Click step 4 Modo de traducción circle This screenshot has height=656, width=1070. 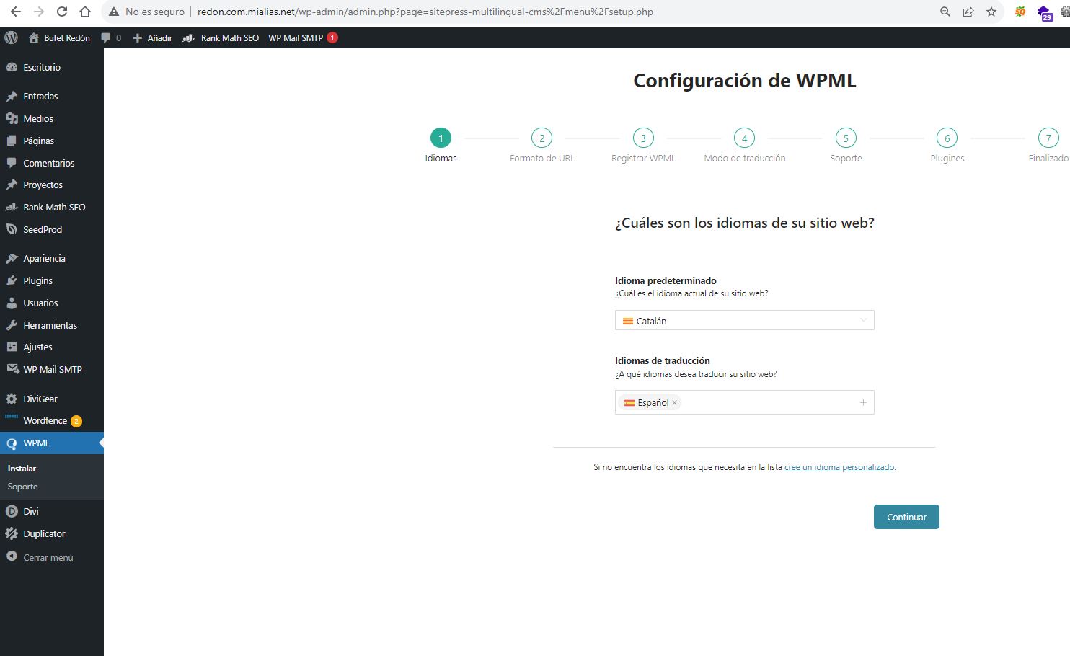tap(745, 138)
